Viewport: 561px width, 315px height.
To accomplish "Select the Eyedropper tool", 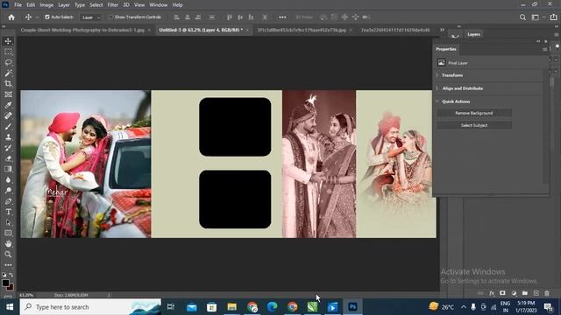I will click(x=8, y=105).
